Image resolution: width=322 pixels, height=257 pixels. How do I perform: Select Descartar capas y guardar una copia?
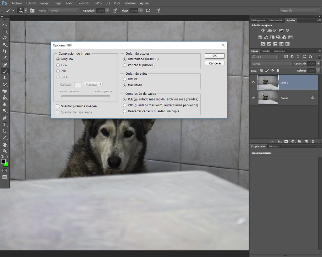click(x=151, y=111)
